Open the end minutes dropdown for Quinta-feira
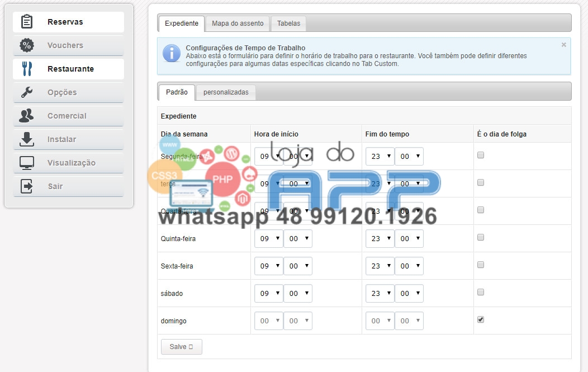Viewport: 588px width, 372px height. [x=409, y=239]
